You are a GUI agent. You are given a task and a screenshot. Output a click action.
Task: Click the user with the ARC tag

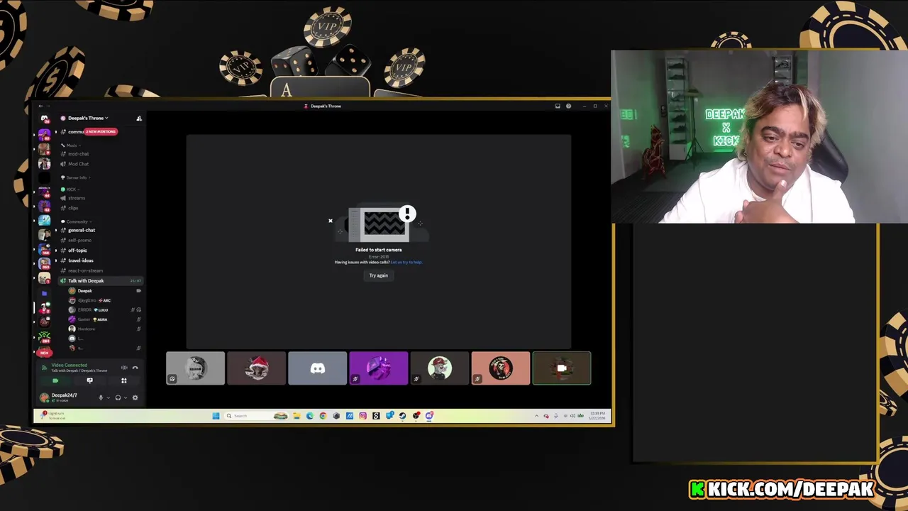(92, 300)
